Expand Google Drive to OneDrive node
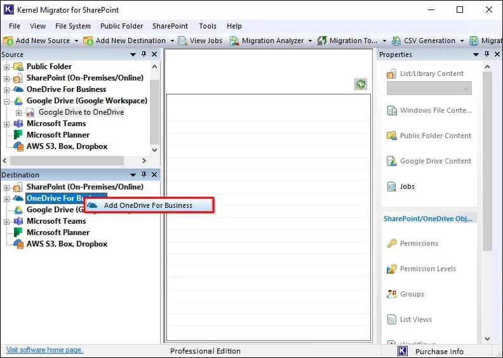 click(18, 113)
